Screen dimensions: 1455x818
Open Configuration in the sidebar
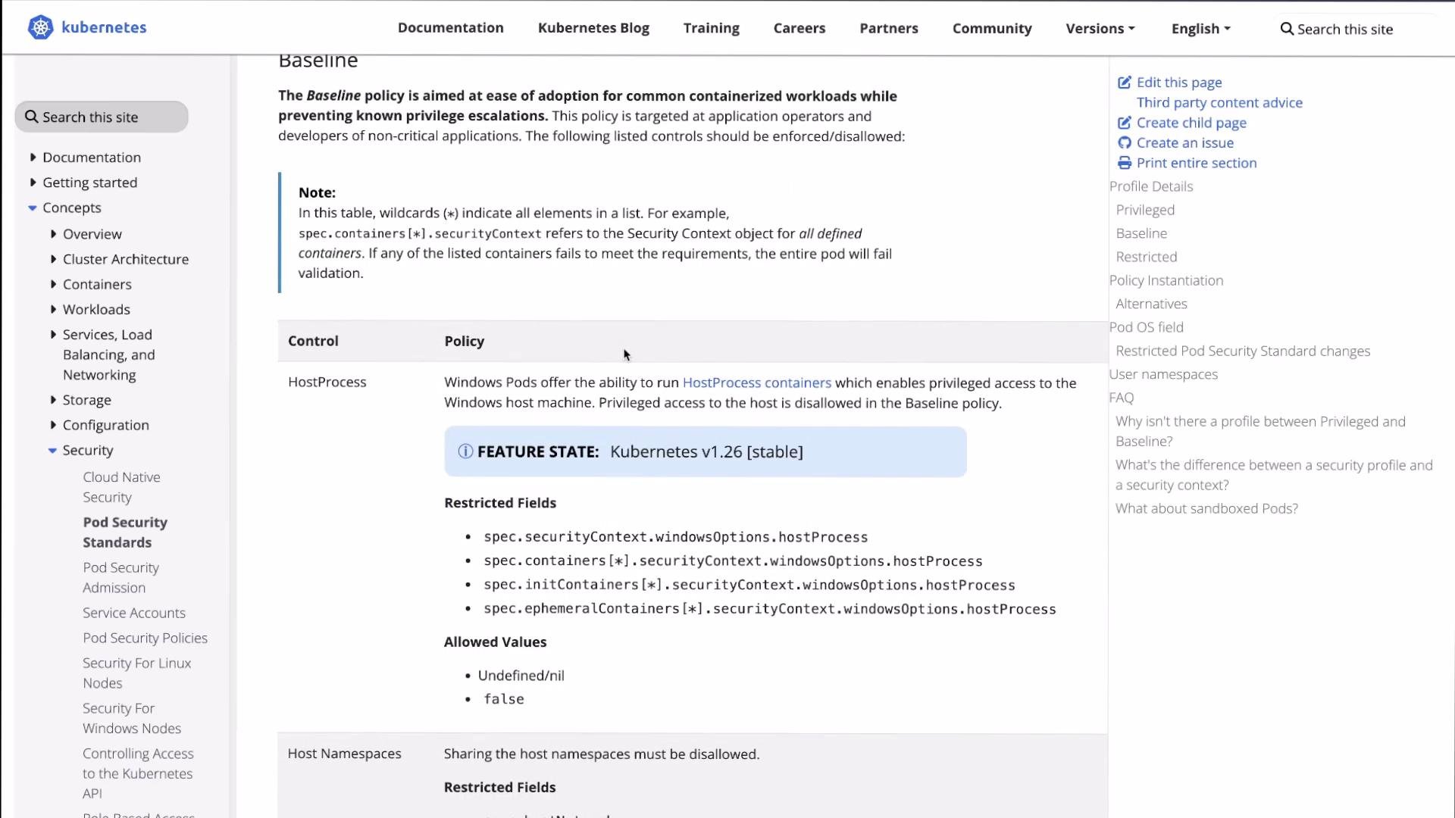pos(106,425)
